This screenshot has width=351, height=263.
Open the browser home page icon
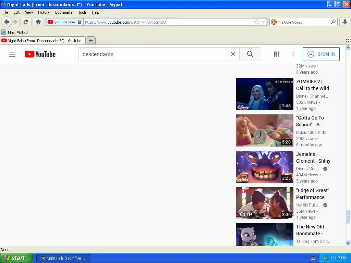pos(38,22)
